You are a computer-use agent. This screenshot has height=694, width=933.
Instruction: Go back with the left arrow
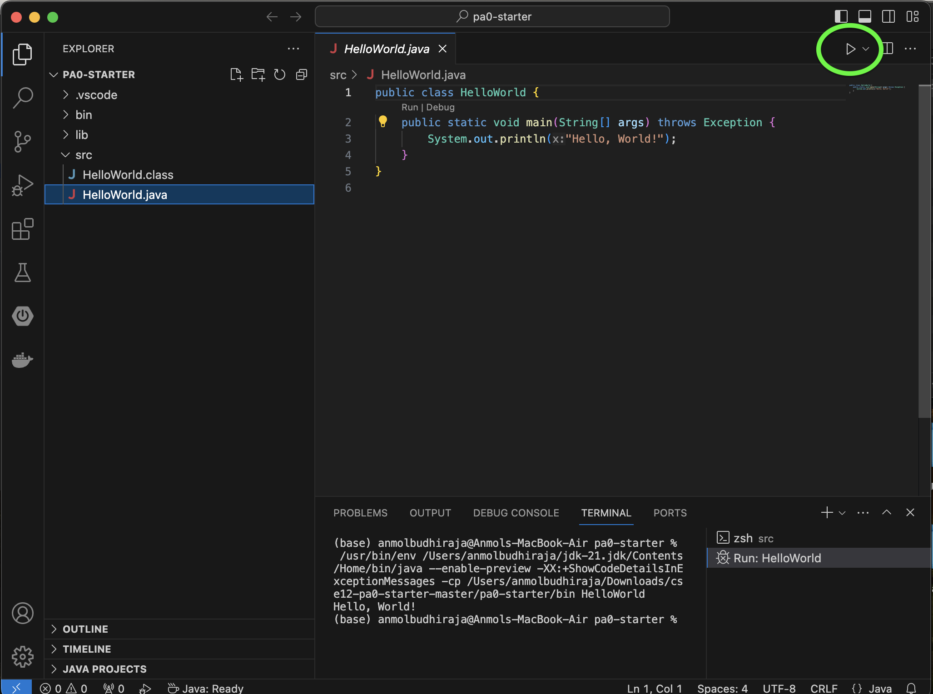(272, 17)
